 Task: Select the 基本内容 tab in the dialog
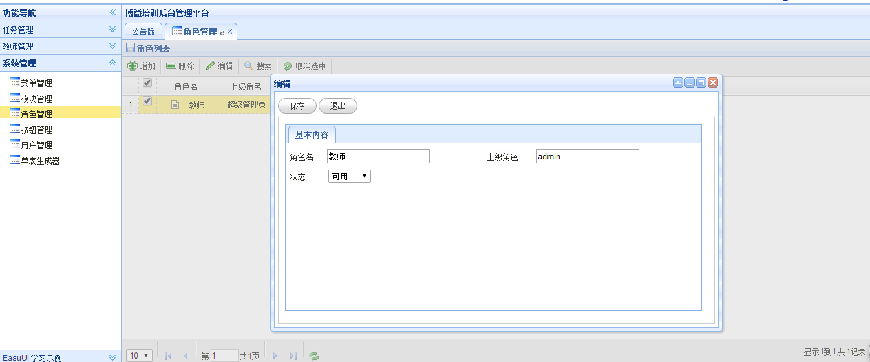click(x=312, y=135)
